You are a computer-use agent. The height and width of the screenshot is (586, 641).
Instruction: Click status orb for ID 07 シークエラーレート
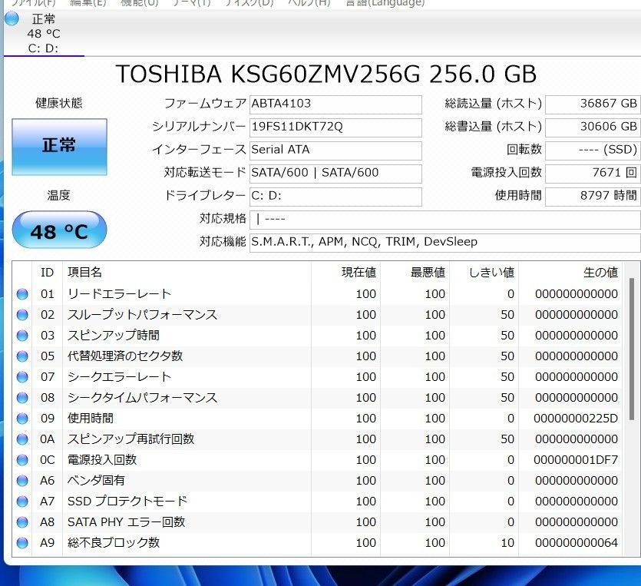pos(22,377)
